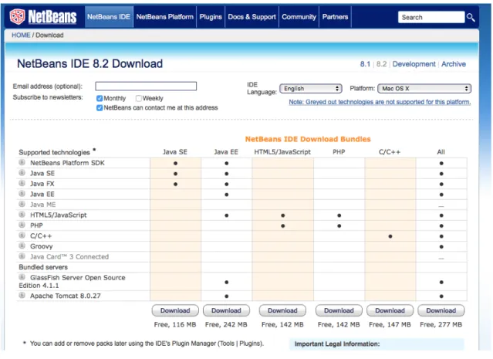Click the PHP column header
The width and height of the screenshot is (493, 359).
tap(339, 152)
